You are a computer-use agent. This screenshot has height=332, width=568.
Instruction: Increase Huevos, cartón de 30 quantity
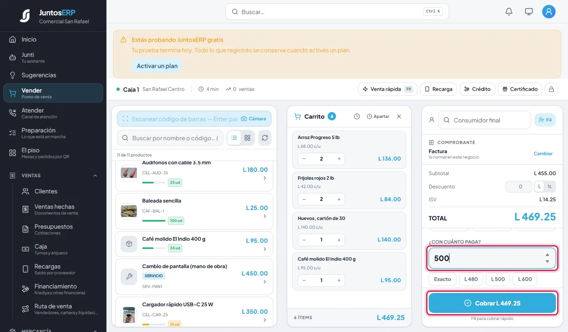pos(339,240)
